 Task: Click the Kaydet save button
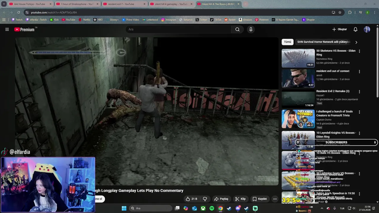tap(259, 199)
